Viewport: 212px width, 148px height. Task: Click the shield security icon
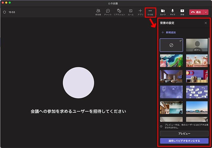pyautogui.click(x=4, y=12)
